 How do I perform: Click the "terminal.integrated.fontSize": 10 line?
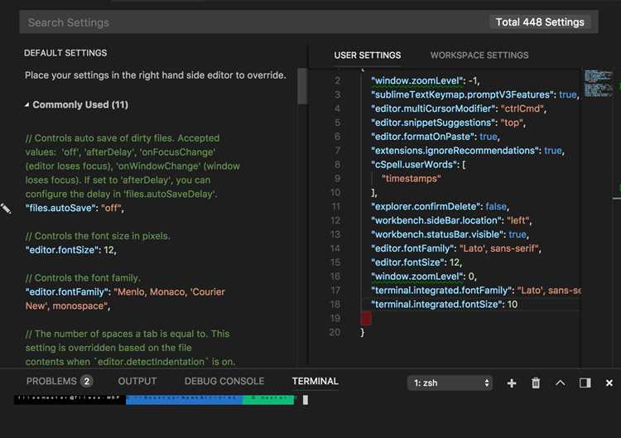click(x=444, y=304)
